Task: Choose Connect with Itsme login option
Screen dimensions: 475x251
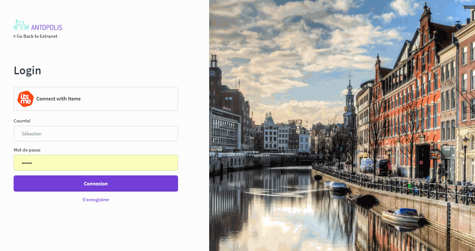Action: tap(96, 99)
